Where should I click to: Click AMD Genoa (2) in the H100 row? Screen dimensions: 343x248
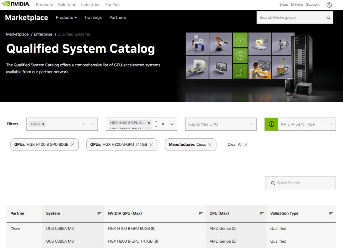pyautogui.click(x=223, y=229)
